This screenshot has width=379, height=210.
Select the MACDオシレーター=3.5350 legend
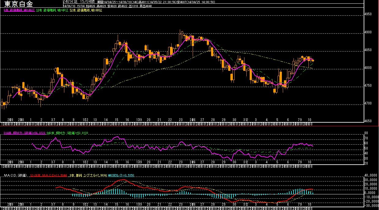[121, 175]
